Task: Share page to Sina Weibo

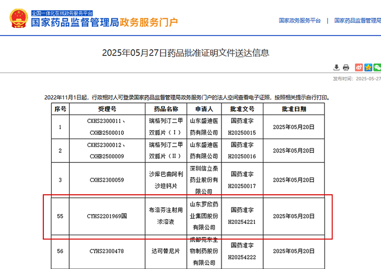Action: click(359, 68)
